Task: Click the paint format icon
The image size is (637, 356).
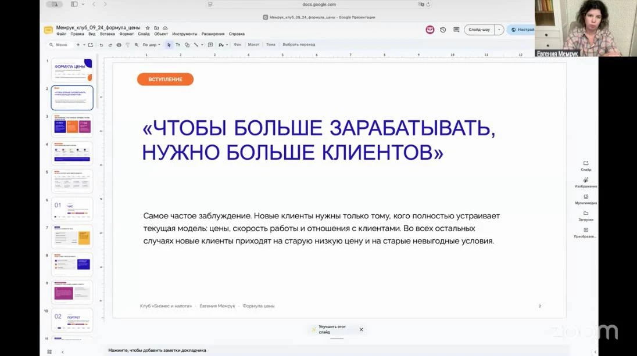Action: (127, 45)
